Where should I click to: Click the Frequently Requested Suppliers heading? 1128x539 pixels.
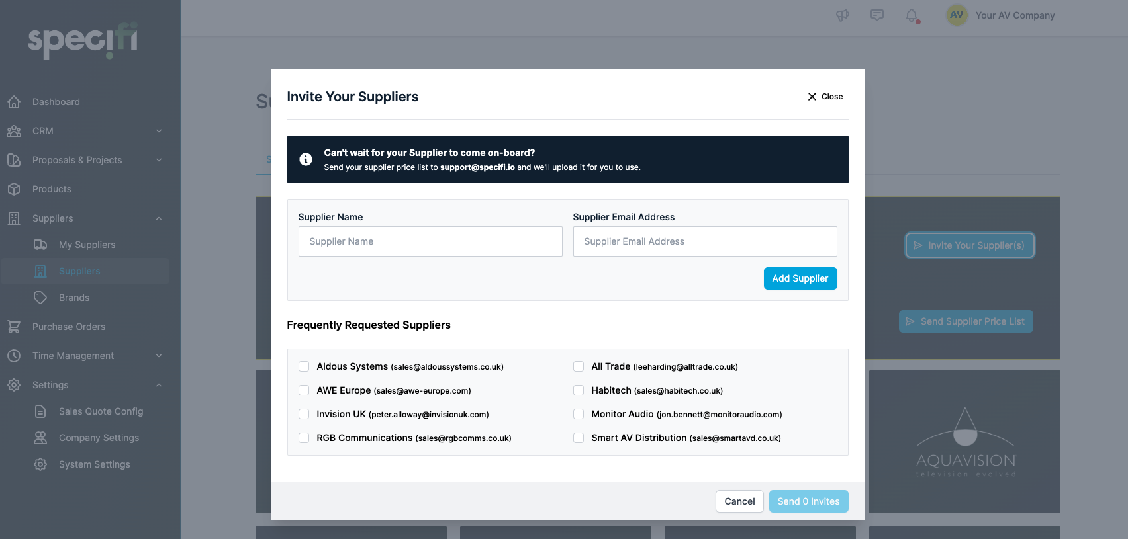click(x=369, y=325)
